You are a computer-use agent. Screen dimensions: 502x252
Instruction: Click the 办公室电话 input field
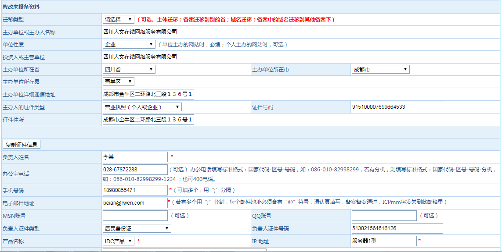(x=135, y=170)
